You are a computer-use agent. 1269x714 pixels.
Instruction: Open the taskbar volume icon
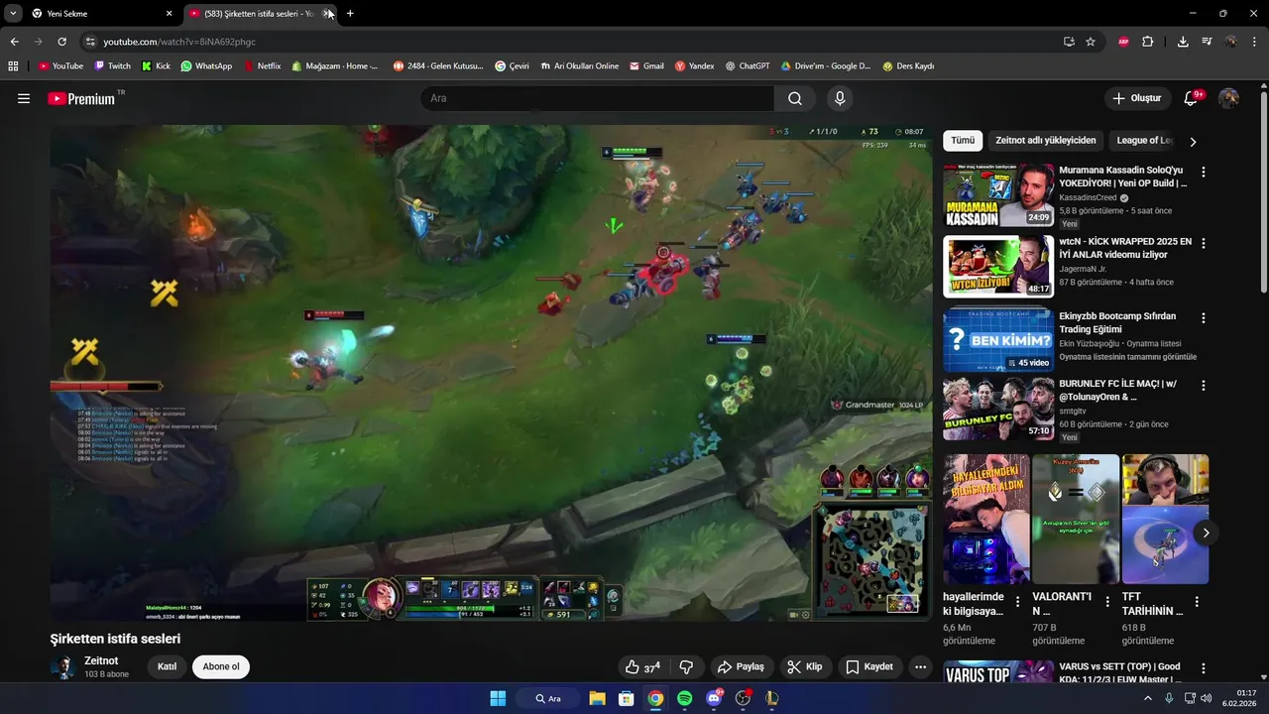[1206, 698]
